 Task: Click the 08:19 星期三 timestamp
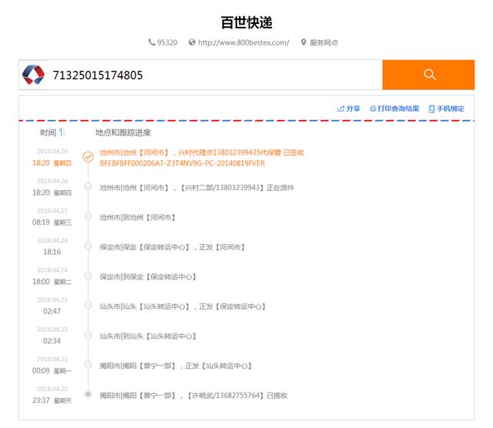52,222
